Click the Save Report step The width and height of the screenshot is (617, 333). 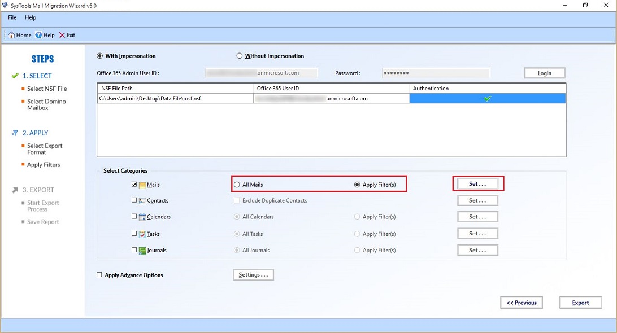pos(43,222)
